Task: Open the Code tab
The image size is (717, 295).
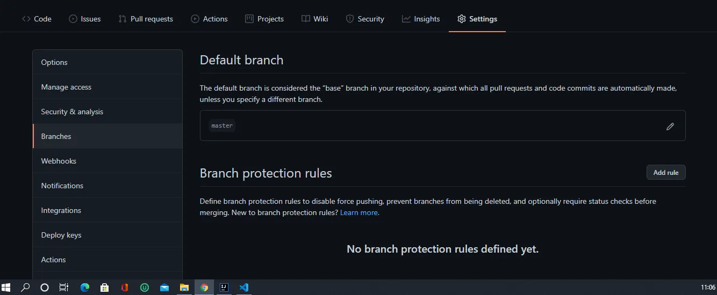Action: click(37, 19)
